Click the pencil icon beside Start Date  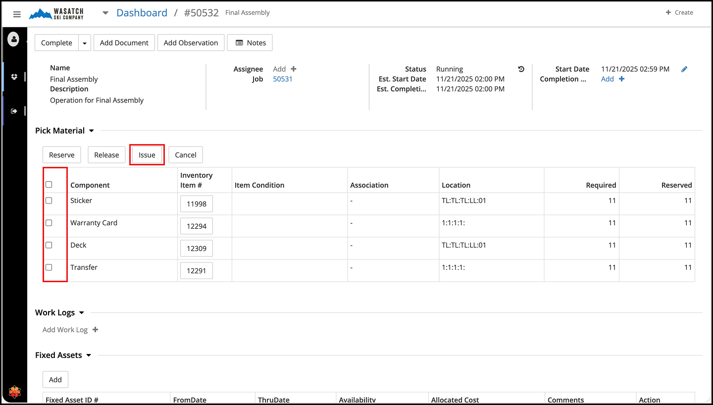(x=684, y=69)
